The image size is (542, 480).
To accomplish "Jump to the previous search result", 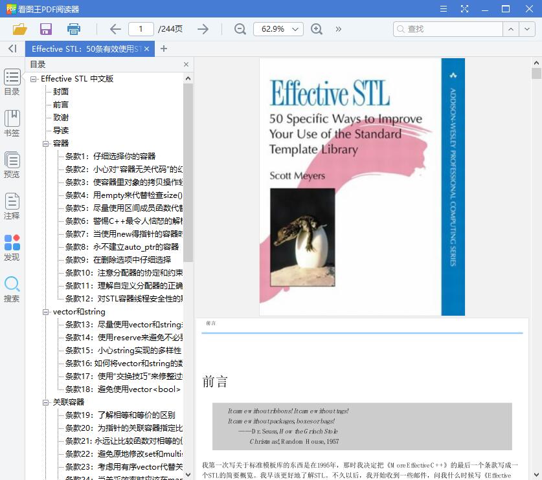I will coord(511,29).
